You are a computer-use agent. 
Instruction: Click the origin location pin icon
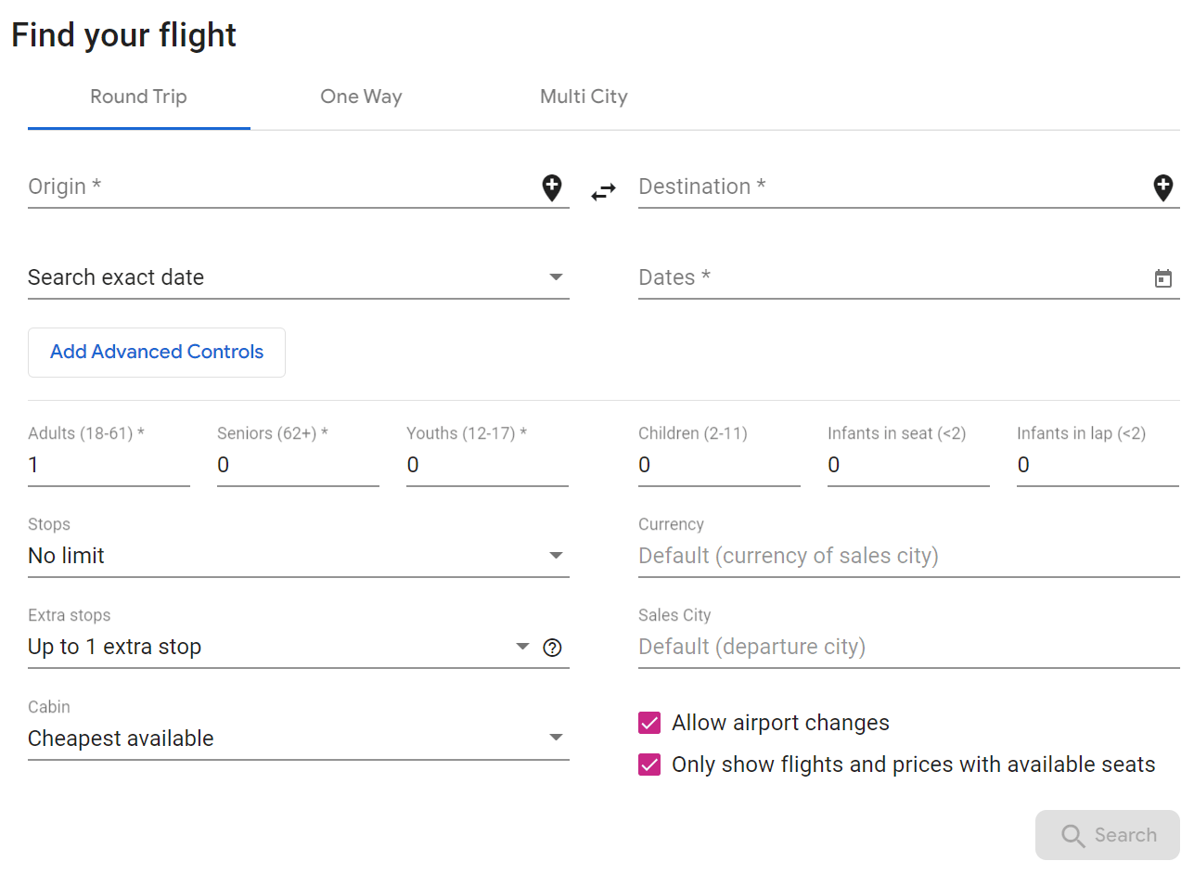[x=552, y=188]
